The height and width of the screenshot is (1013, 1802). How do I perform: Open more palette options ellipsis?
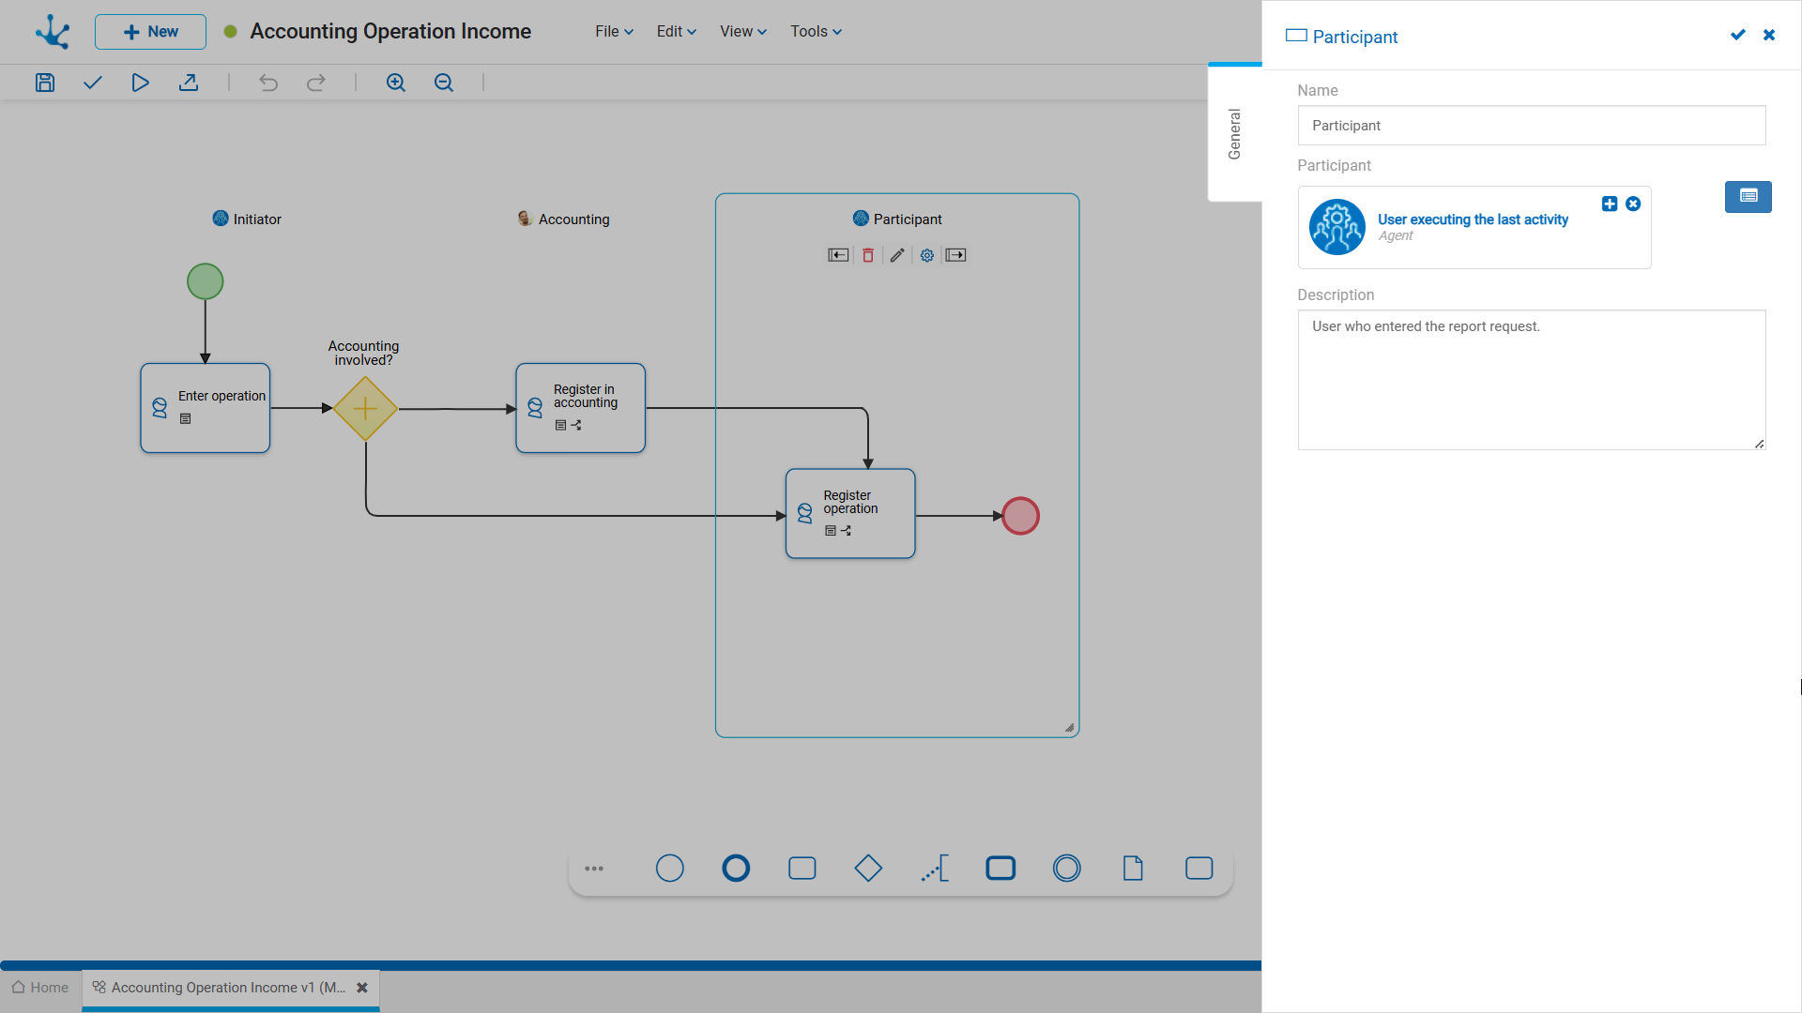click(x=594, y=869)
